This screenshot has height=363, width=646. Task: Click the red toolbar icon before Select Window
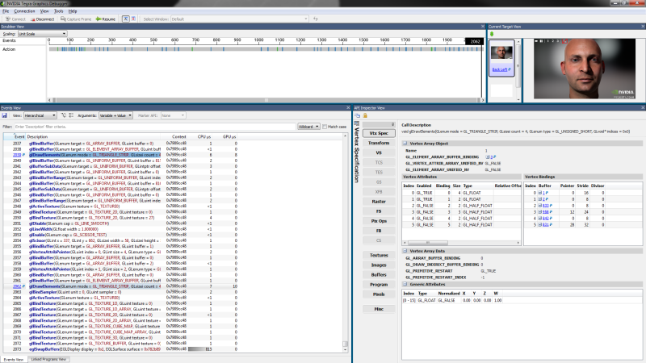point(133,19)
